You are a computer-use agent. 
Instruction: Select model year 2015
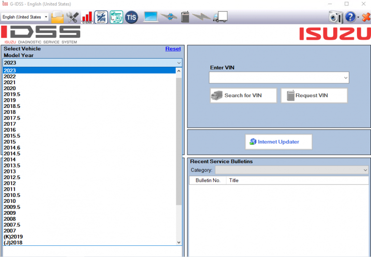(89, 141)
